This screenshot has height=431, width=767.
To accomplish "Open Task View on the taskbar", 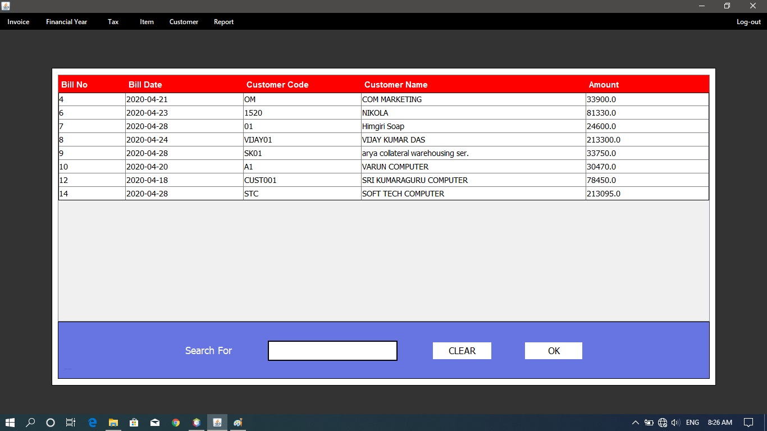I will pyautogui.click(x=70, y=423).
